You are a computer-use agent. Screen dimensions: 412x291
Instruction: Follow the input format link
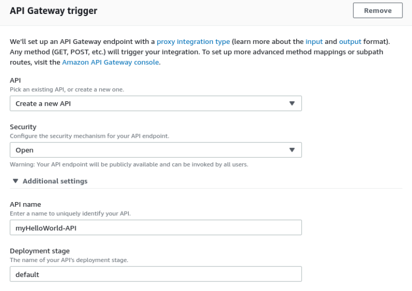pyautogui.click(x=314, y=41)
